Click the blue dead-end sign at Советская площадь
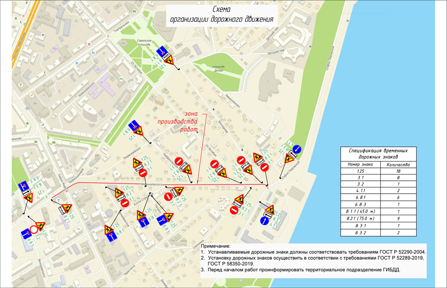Screen dimensions: 447x288 click(163, 51)
